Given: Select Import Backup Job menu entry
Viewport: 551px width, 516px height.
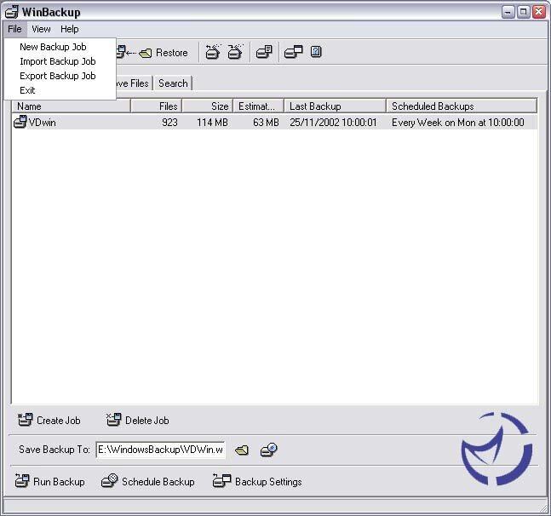Looking at the screenshot, I should [x=57, y=61].
